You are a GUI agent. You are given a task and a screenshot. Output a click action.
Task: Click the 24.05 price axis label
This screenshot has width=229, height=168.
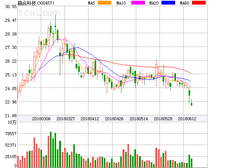point(11,89)
